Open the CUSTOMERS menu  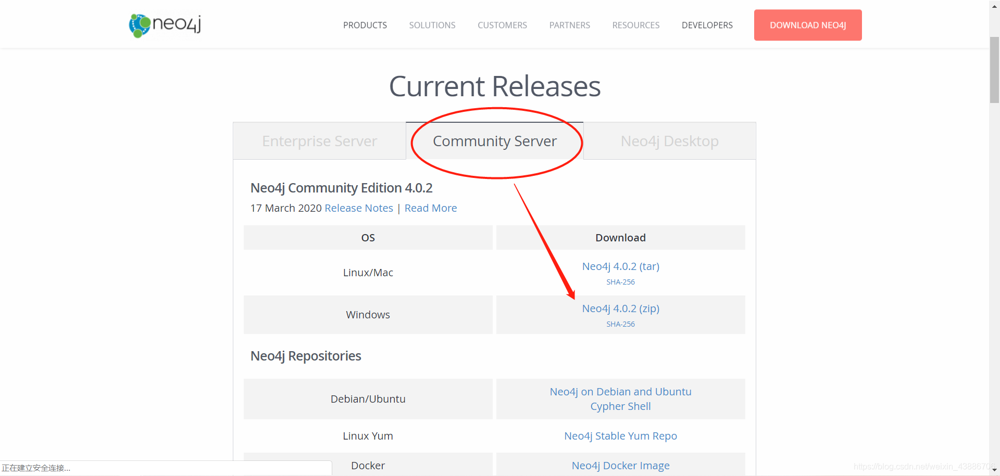502,25
